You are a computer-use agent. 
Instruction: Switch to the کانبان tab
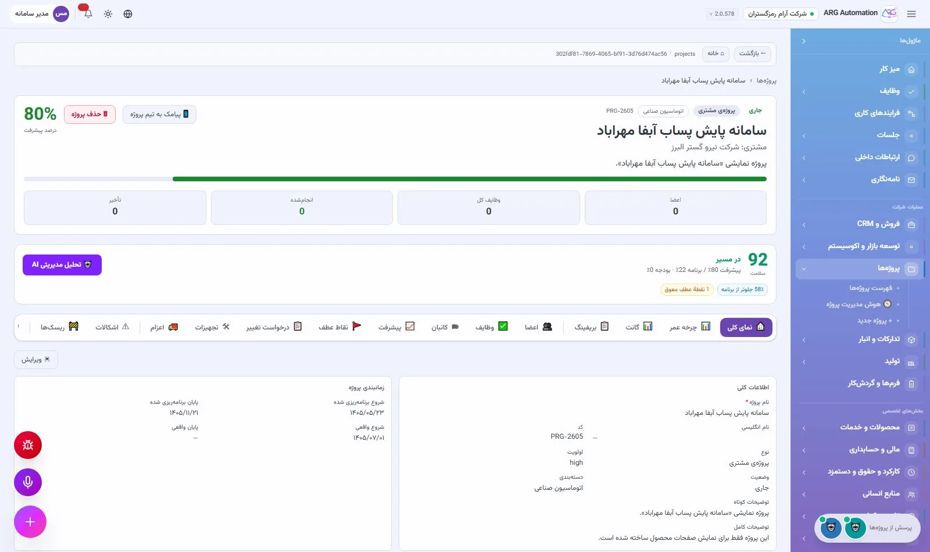(445, 327)
